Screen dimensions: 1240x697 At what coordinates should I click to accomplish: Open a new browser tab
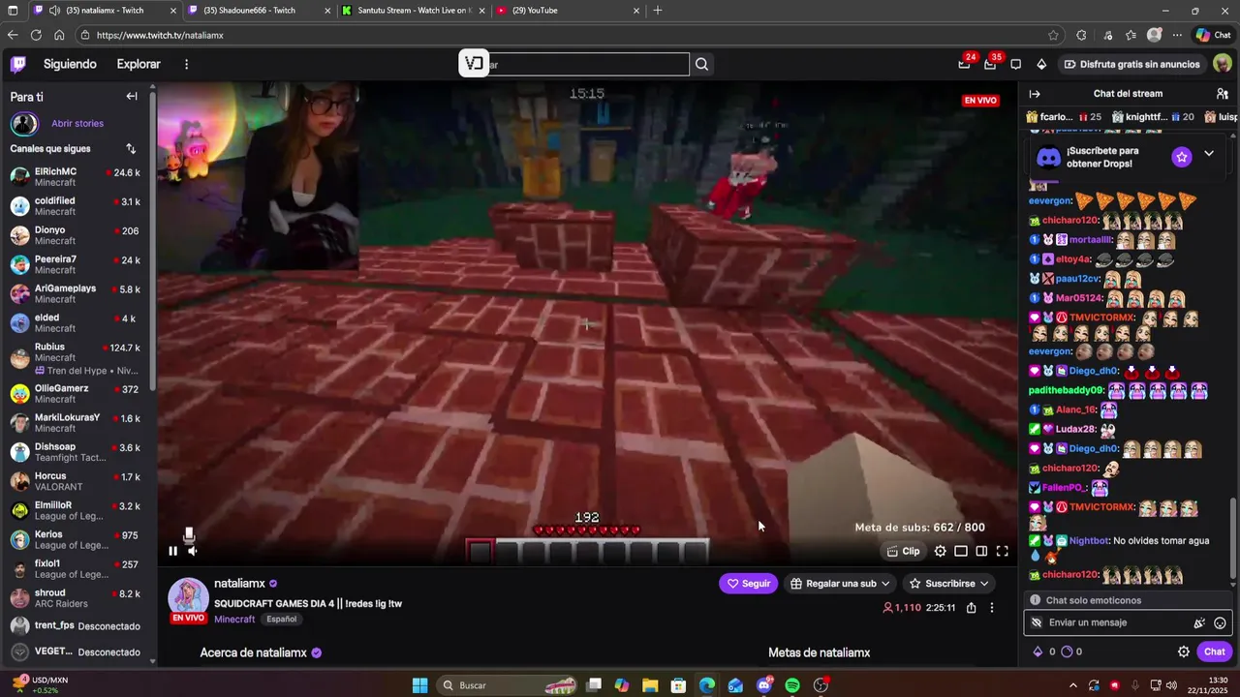(658, 10)
